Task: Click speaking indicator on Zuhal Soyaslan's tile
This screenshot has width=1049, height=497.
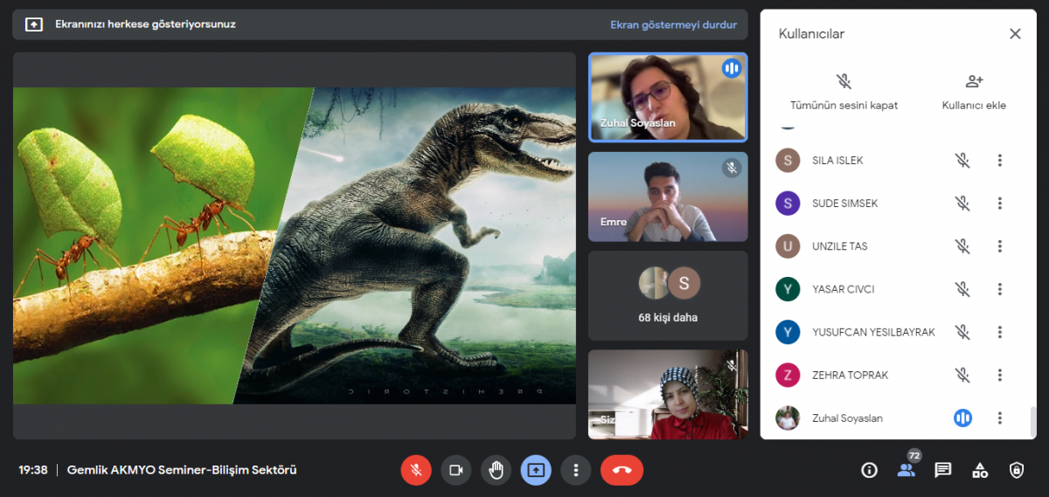Action: tap(732, 68)
